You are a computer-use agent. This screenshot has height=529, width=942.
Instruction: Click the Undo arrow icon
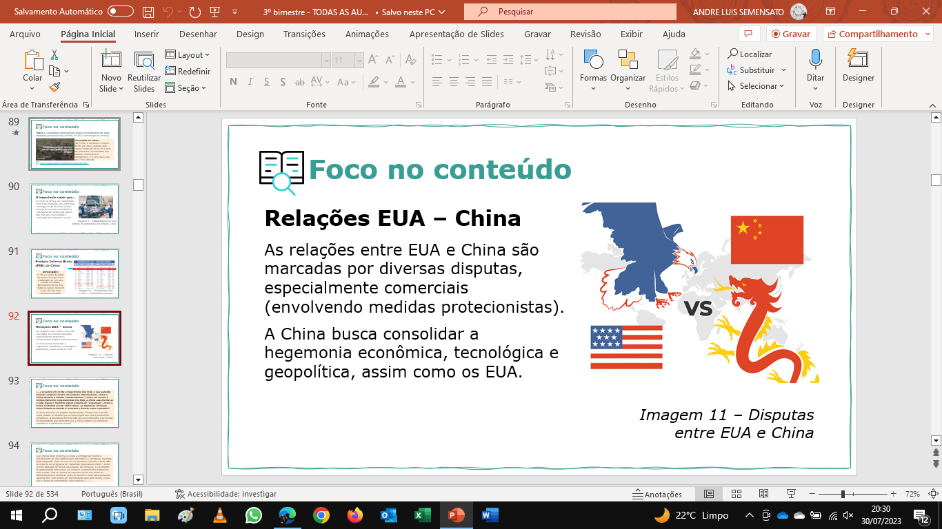click(168, 12)
